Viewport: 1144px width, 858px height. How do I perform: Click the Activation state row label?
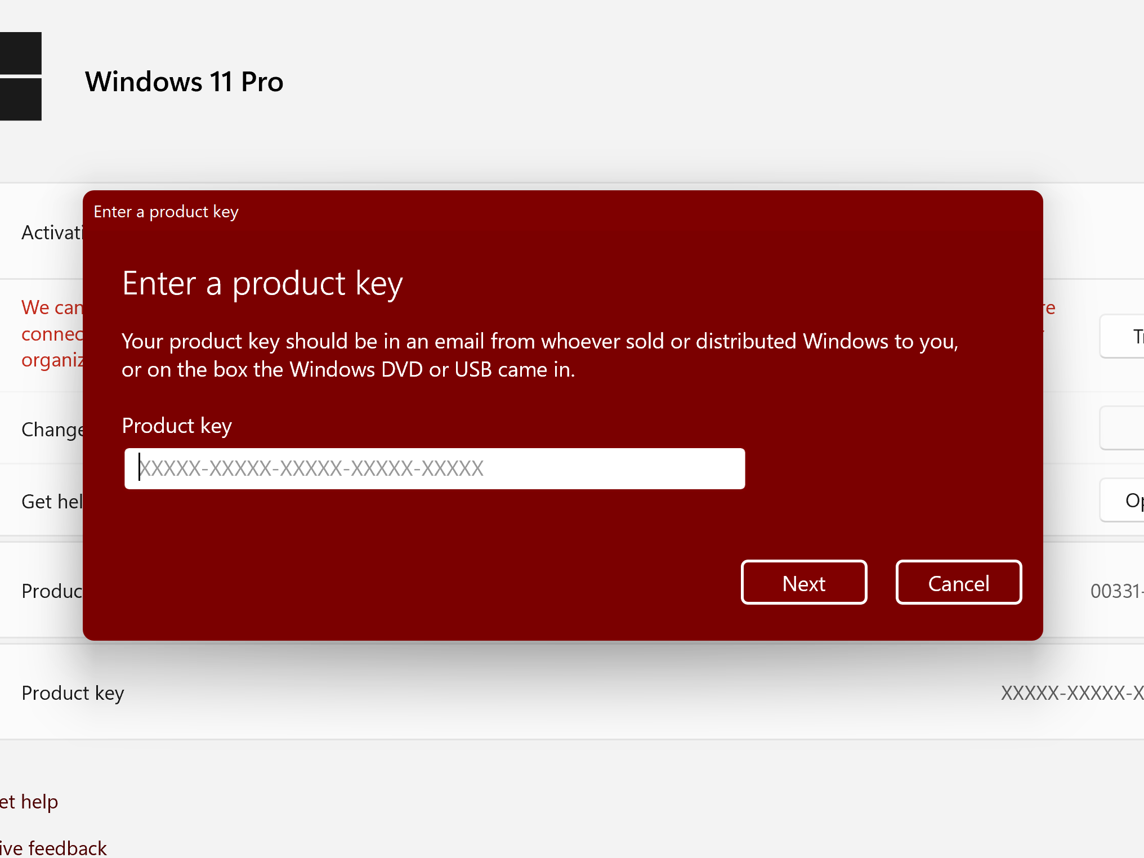52,233
